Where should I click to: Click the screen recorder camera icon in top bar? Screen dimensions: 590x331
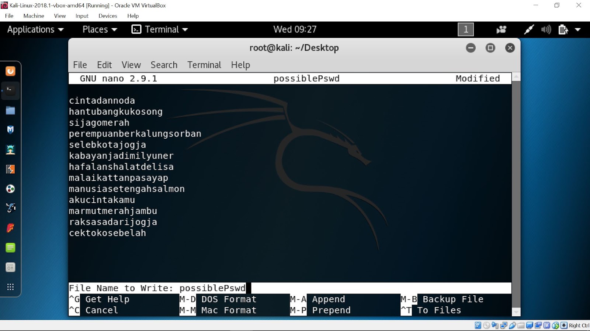(x=501, y=29)
